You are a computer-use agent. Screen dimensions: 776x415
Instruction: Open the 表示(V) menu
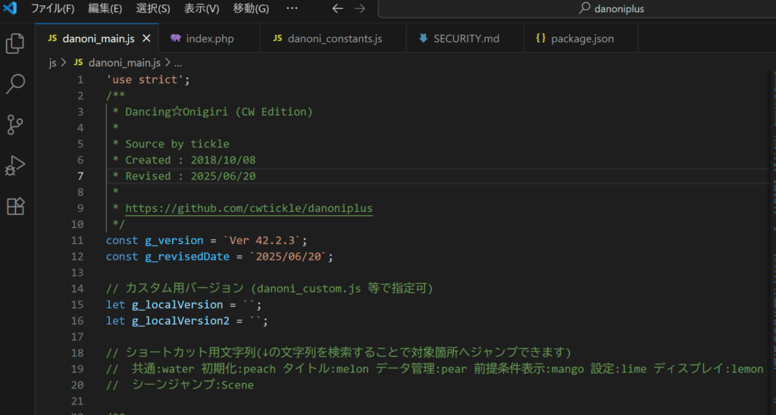[202, 8]
